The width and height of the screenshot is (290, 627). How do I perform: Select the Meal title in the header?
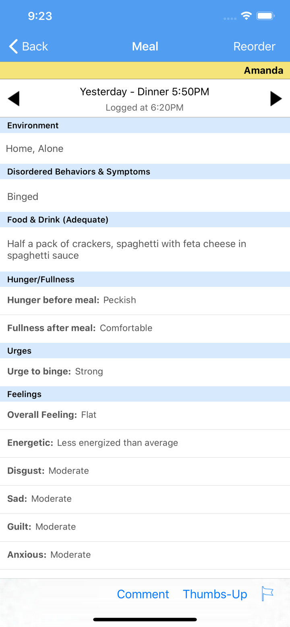[145, 46]
